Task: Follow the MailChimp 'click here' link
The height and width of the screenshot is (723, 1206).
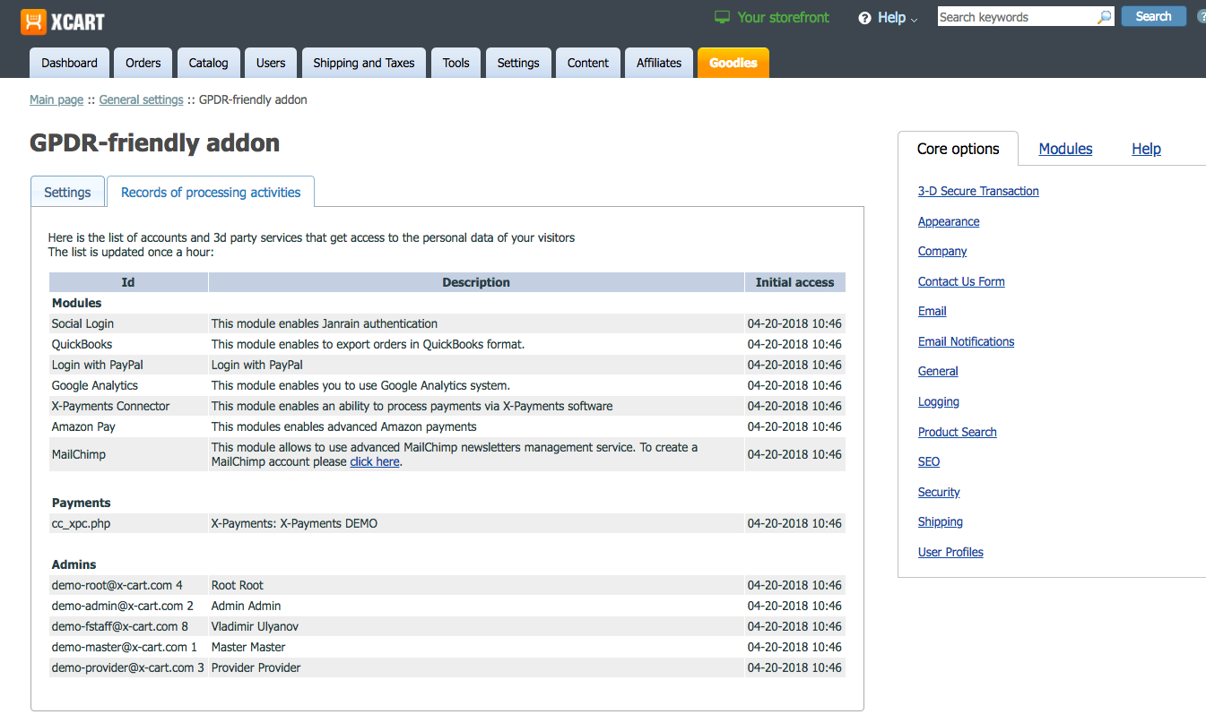Action: (375, 461)
